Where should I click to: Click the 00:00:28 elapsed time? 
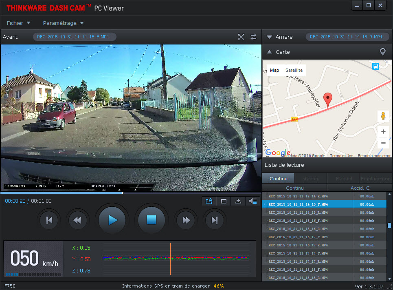(15, 201)
